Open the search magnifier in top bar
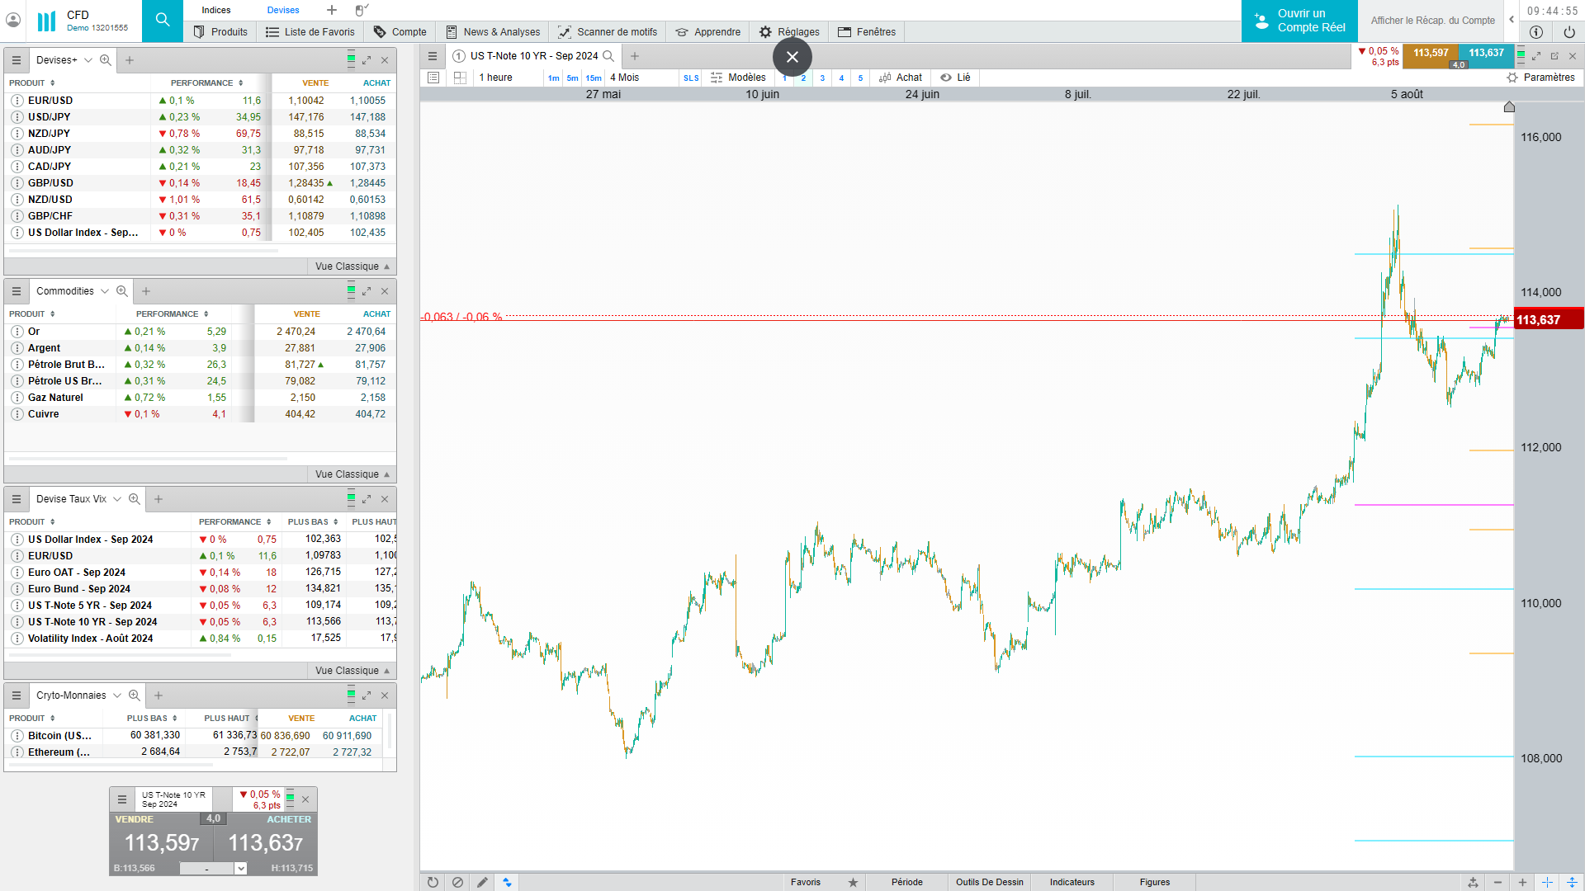This screenshot has width=1585, height=891. tap(163, 21)
